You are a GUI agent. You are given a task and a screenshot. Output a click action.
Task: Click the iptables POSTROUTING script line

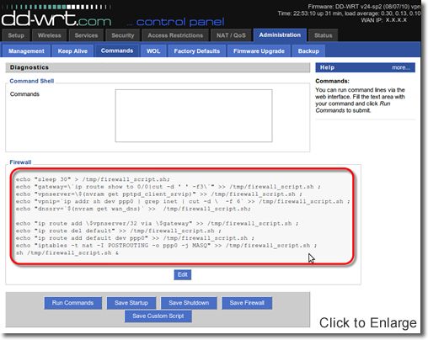pos(166,246)
